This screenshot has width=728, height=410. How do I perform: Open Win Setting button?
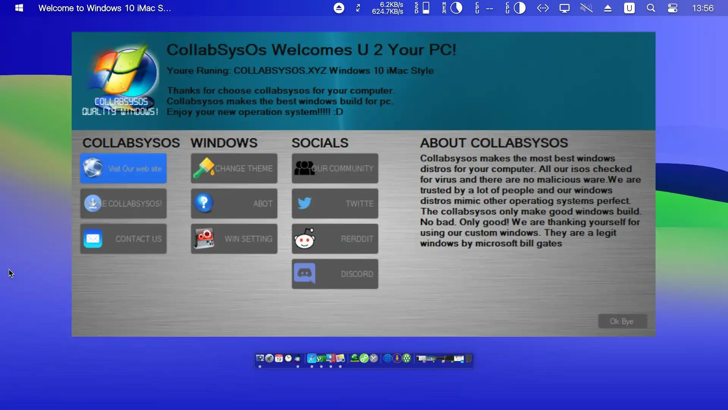(x=234, y=239)
